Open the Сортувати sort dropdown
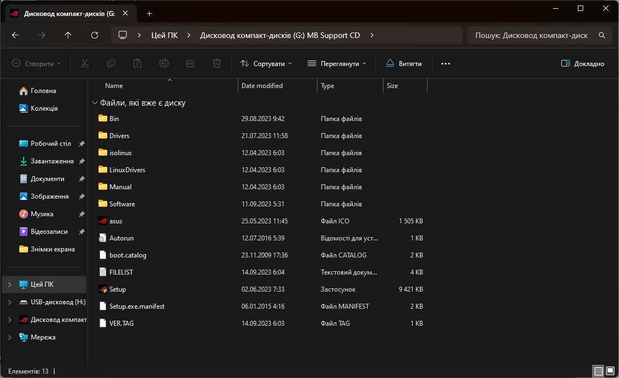Viewport: 619px width, 378px height. click(x=266, y=64)
